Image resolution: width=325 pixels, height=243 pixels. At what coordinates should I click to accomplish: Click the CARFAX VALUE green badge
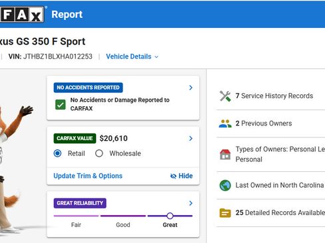click(75, 138)
